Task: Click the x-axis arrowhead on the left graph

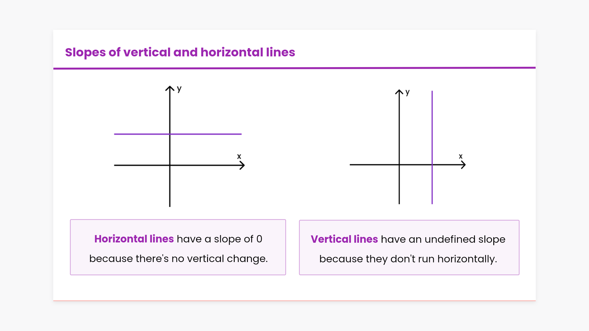Action: point(242,165)
